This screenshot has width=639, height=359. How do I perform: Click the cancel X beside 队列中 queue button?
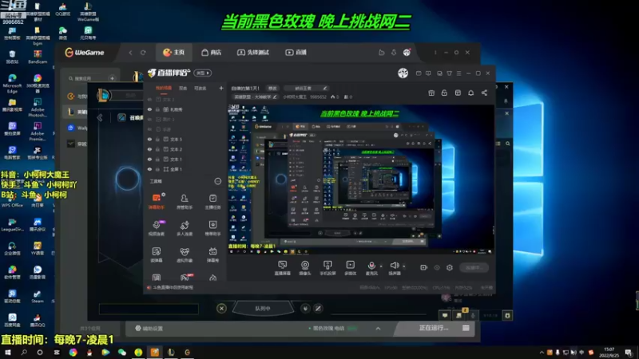click(221, 308)
